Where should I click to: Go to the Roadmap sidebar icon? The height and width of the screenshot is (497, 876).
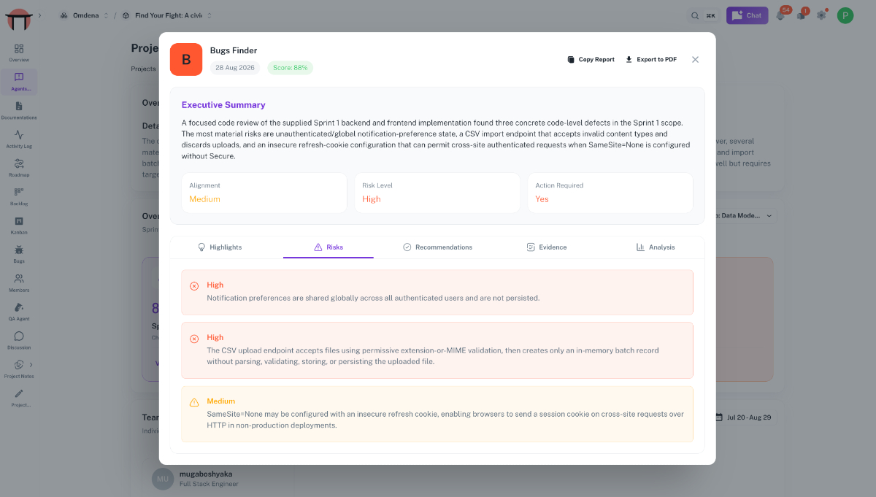click(x=19, y=168)
